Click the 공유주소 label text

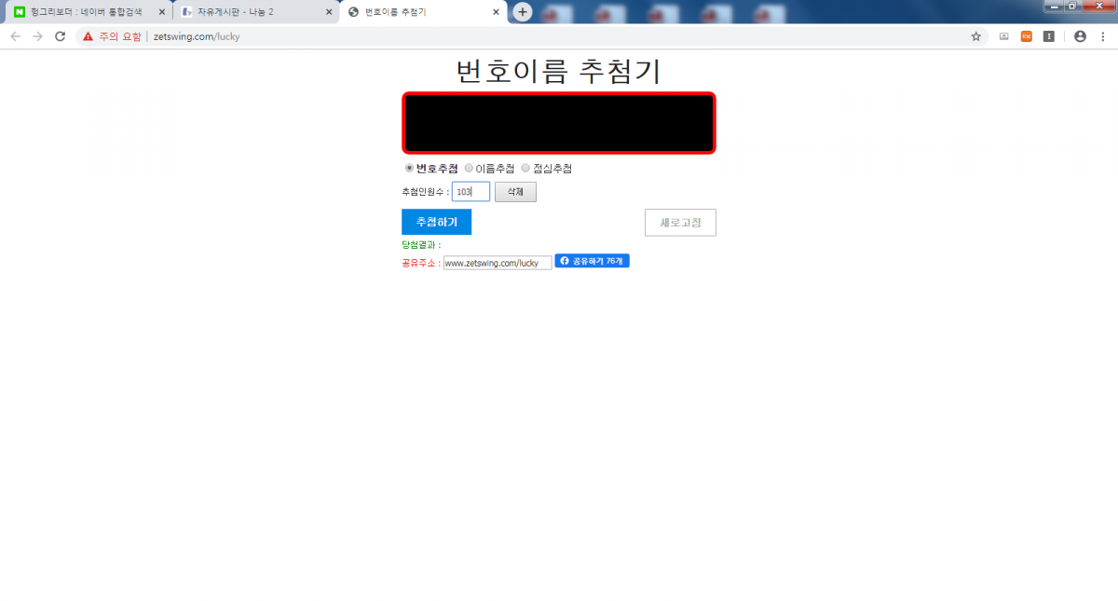coord(421,264)
